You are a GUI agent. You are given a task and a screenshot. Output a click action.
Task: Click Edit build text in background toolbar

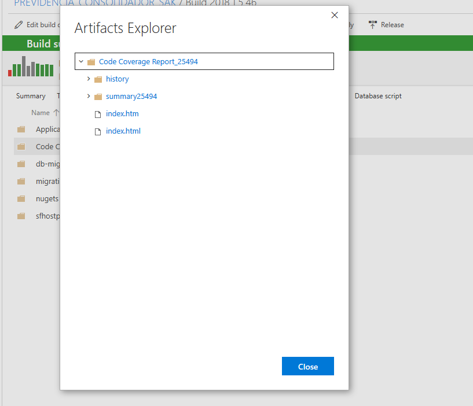[x=43, y=25]
